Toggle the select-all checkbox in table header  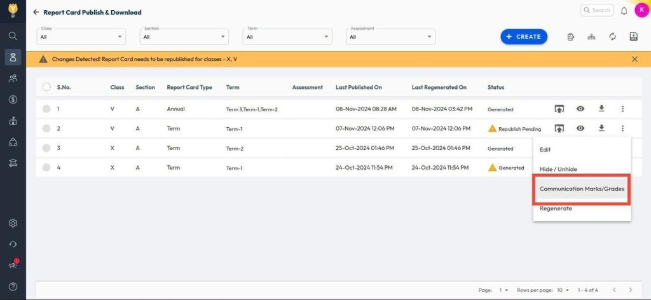(x=46, y=87)
